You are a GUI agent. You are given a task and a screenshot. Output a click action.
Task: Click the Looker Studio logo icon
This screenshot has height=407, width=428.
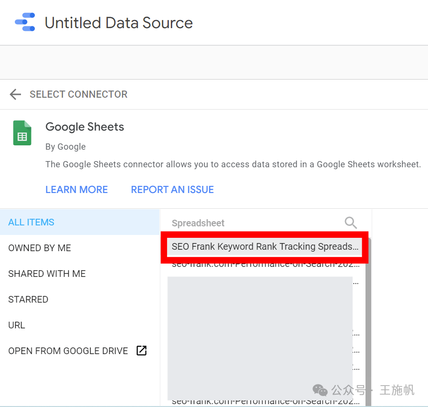[x=25, y=22]
